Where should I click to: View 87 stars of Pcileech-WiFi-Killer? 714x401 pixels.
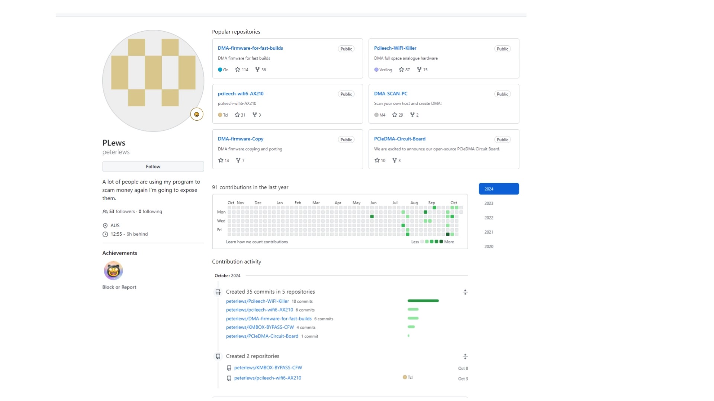coord(404,70)
